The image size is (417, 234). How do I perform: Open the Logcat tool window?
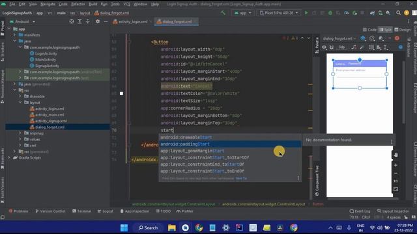pos(106,211)
